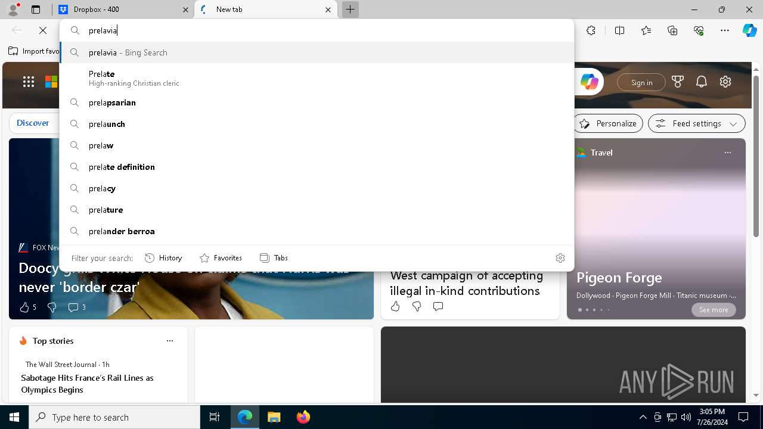Open Import favorites bookmark

pyautogui.click(x=34, y=51)
